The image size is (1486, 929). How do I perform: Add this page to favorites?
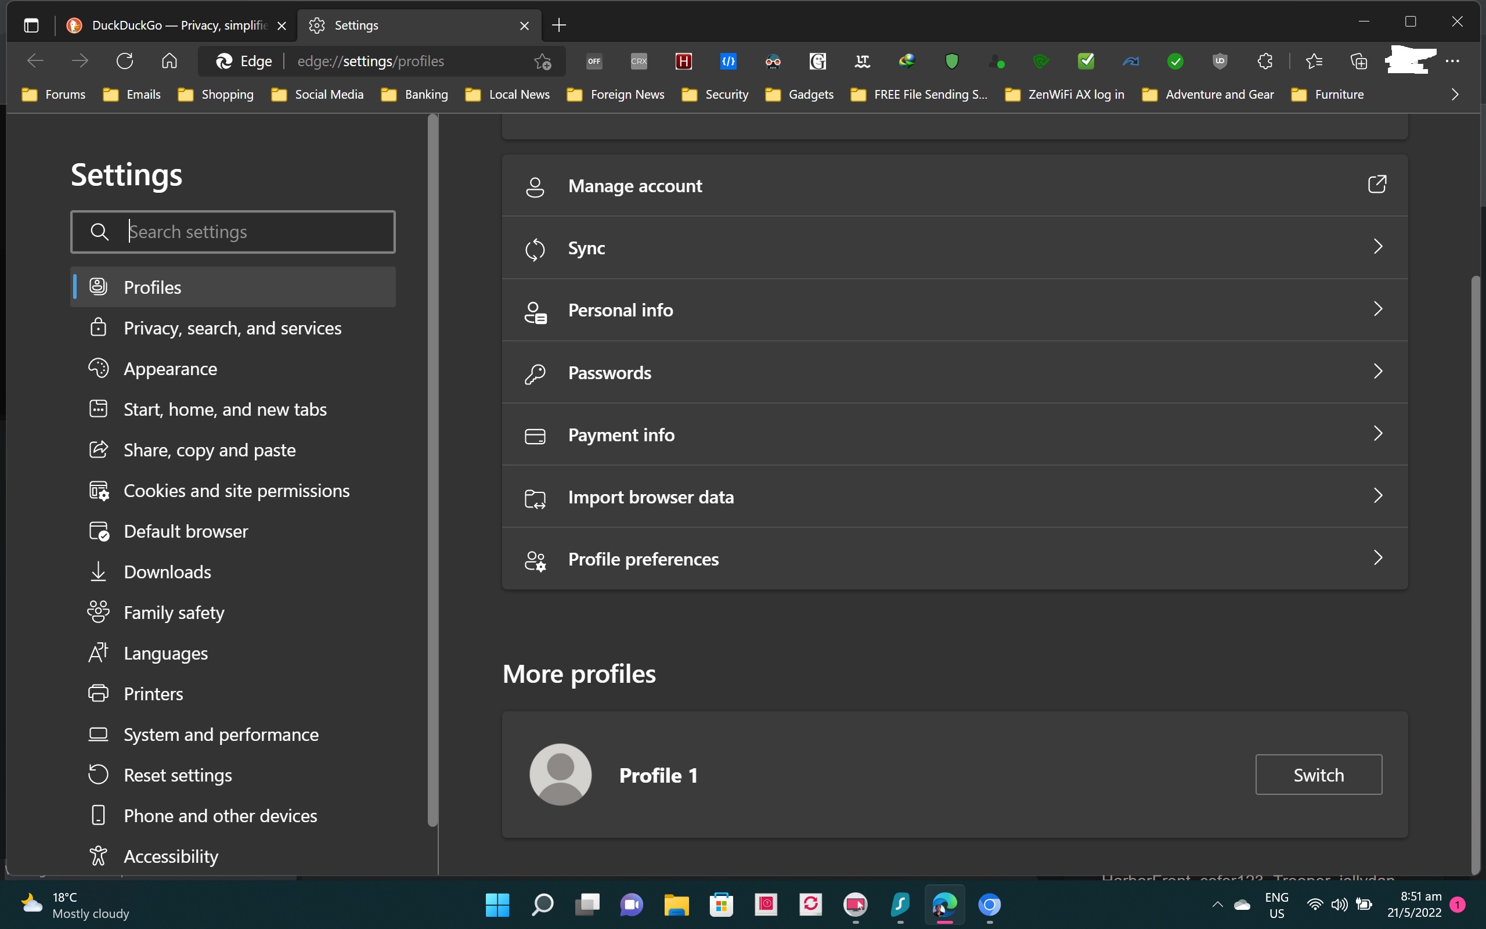[543, 61]
